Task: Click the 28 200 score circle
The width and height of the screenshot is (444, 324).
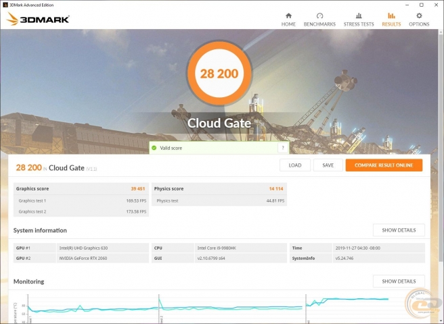Action: 219,74
